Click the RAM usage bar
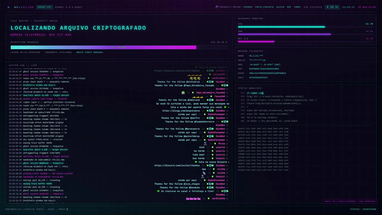This screenshot has height=215, width=382. pos(306,34)
